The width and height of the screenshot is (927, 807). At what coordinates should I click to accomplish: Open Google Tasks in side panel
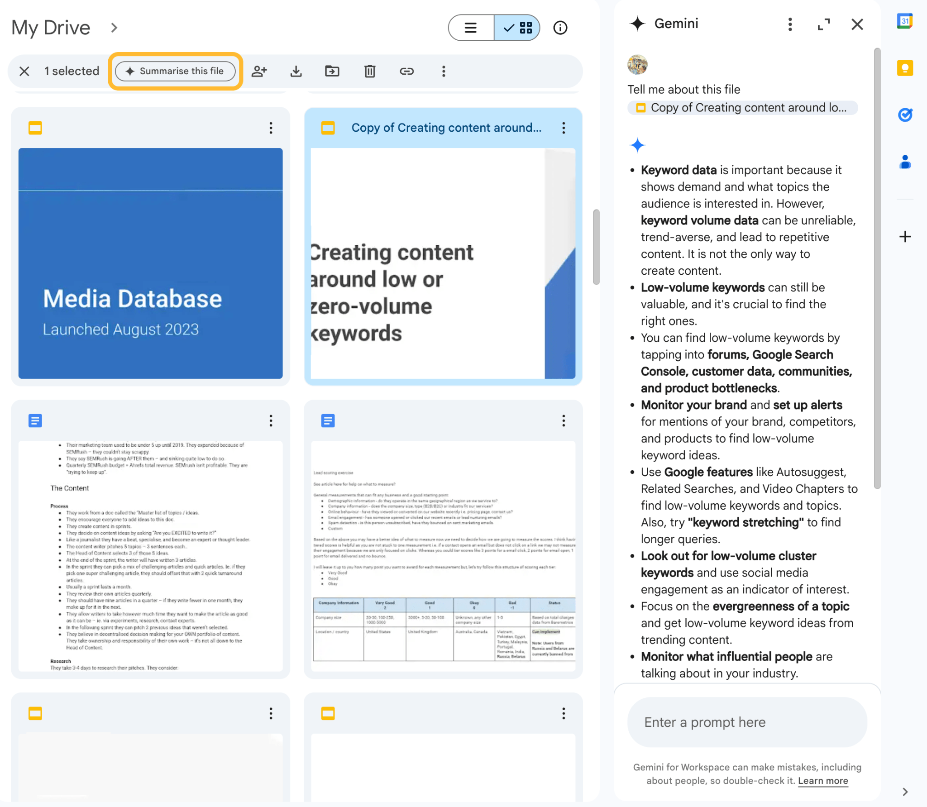[x=905, y=115]
